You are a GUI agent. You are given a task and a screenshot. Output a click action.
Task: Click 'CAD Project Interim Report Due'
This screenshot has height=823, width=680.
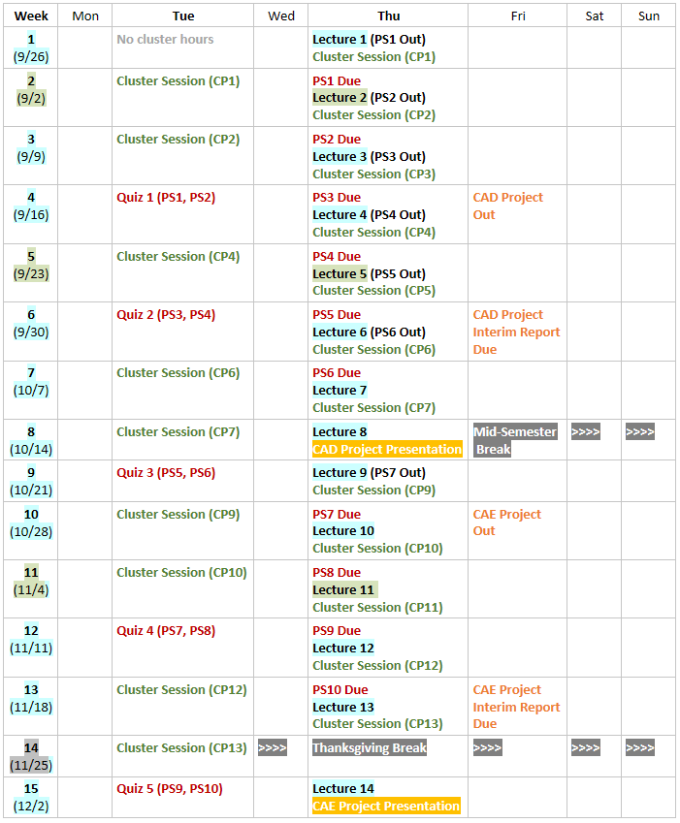[516, 332]
